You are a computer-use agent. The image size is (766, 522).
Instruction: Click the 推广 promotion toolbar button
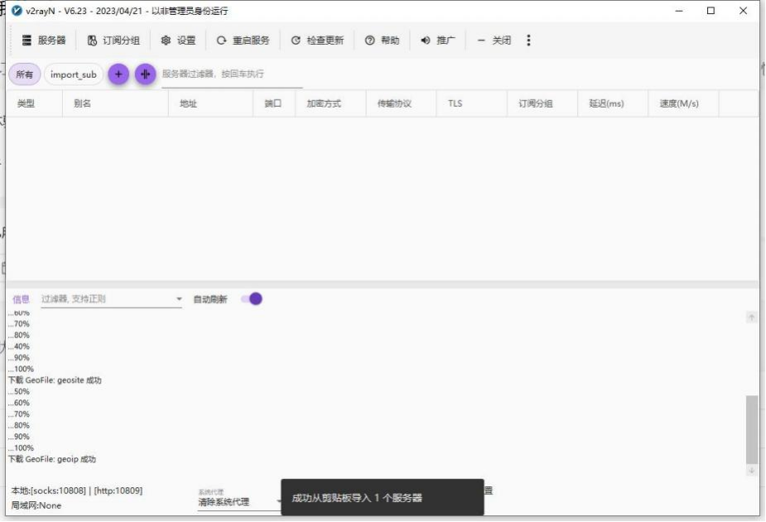(x=438, y=41)
